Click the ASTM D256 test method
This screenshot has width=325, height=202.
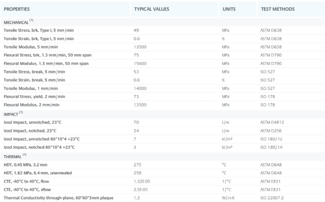pyautogui.click(x=272, y=130)
